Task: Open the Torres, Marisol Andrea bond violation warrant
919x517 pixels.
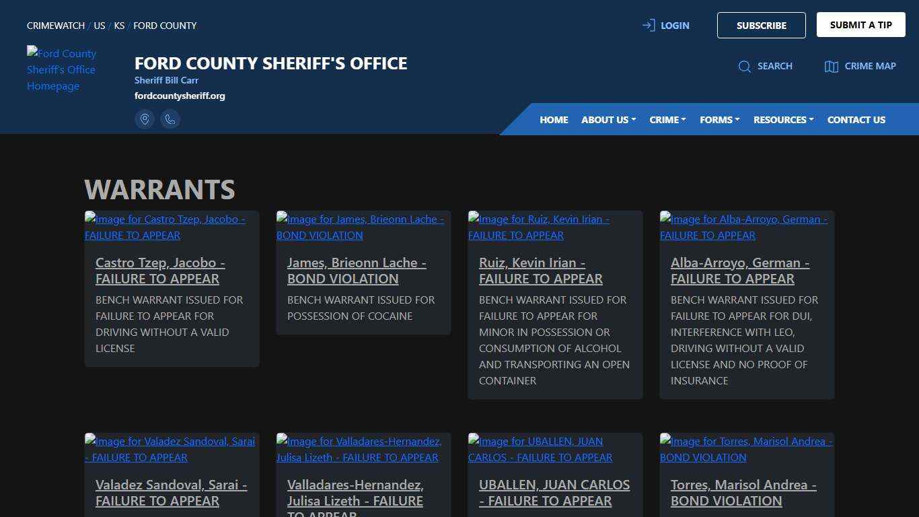Action: (743, 493)
